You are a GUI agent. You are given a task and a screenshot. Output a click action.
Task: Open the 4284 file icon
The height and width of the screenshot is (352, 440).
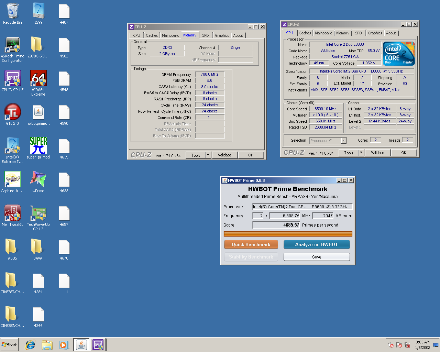pos(38,283)
